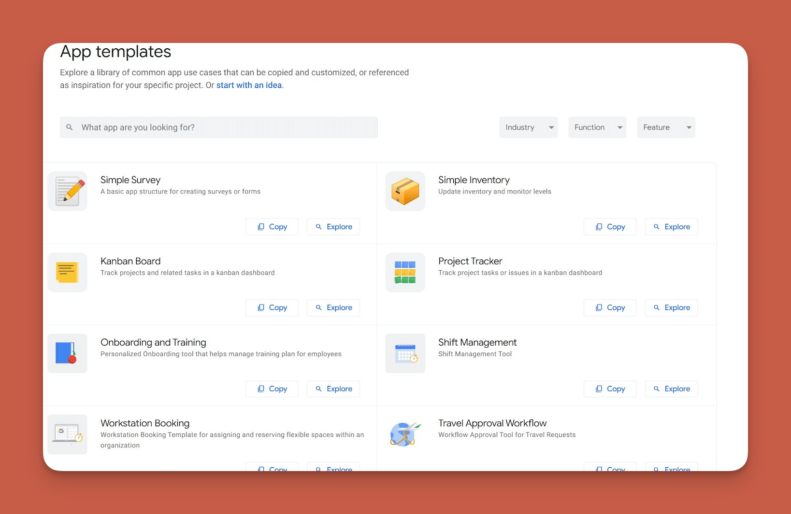Click the Project Tracker grid icon
791x514 pixels.
tap(405, 272)
